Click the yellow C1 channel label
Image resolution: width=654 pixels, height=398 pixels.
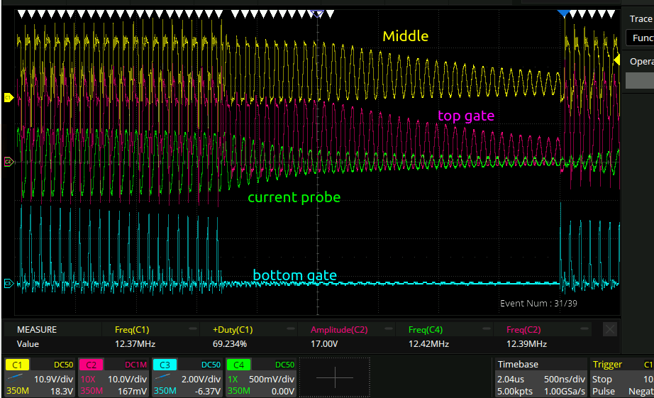(18, 364)
